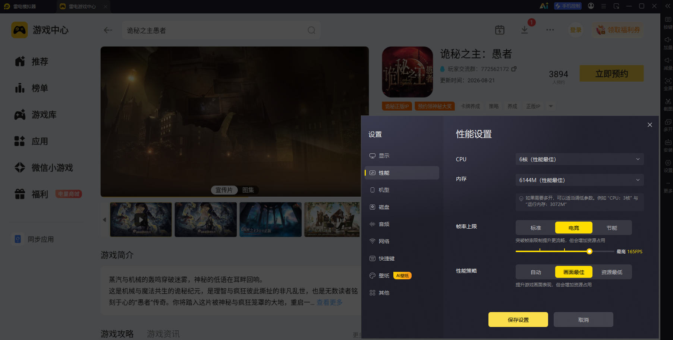Set performance strategy to 资源最低
The width and height of the screenshot is (673, 340).
tap(612, 272)
